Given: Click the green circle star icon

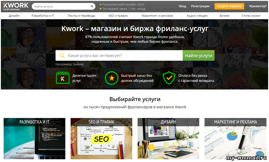Looking at the screenshot, I should (112, 78).
